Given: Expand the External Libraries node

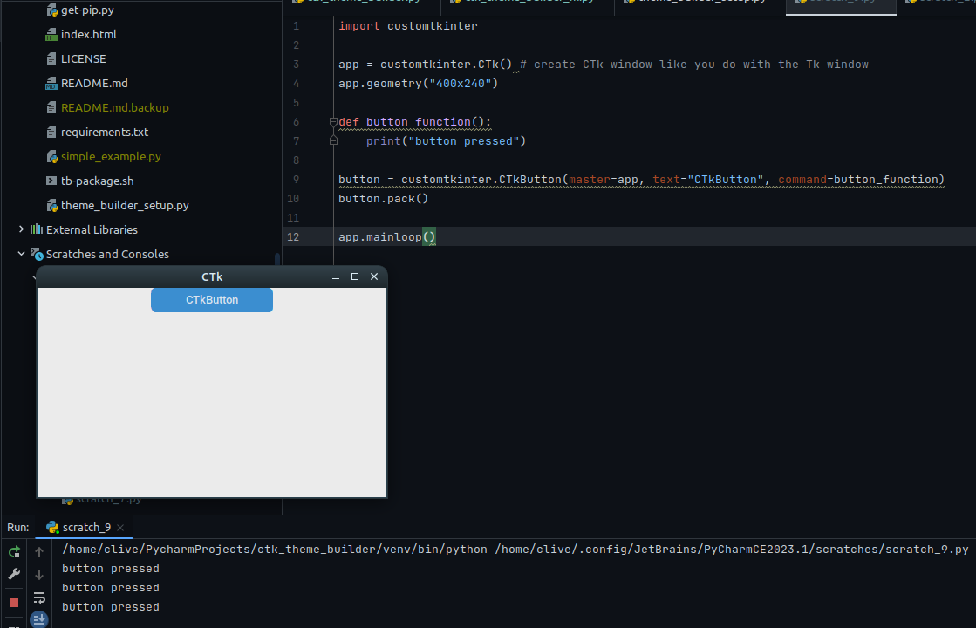Looking at the screenshot, I should point(20,229).
